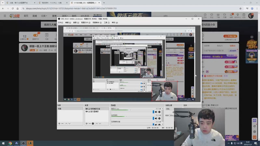Click the orange PC客户端 button
Image resolution: width=260 pixels, height=146 pixels.
[230, 36]
